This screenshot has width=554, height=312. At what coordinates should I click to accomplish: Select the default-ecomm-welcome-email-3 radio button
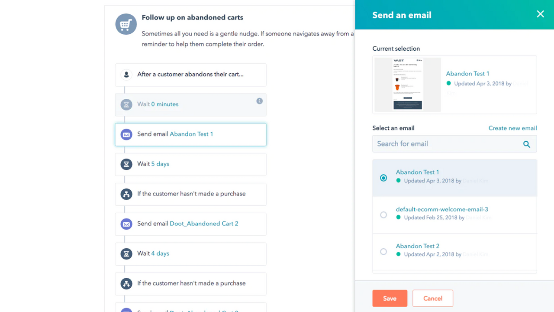coord(383,215)
